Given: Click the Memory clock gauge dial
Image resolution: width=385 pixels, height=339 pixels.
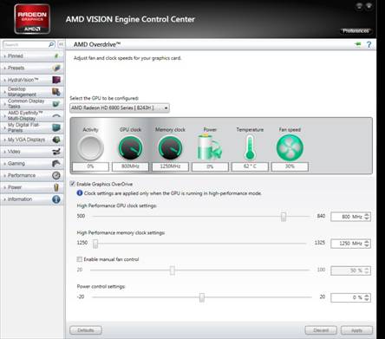Looking at the screenshot, I should click(170, 147).
